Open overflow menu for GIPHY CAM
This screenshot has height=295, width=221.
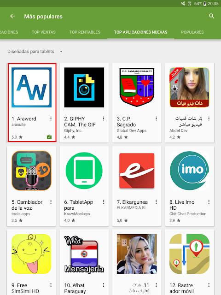click(x=104, y=118)
